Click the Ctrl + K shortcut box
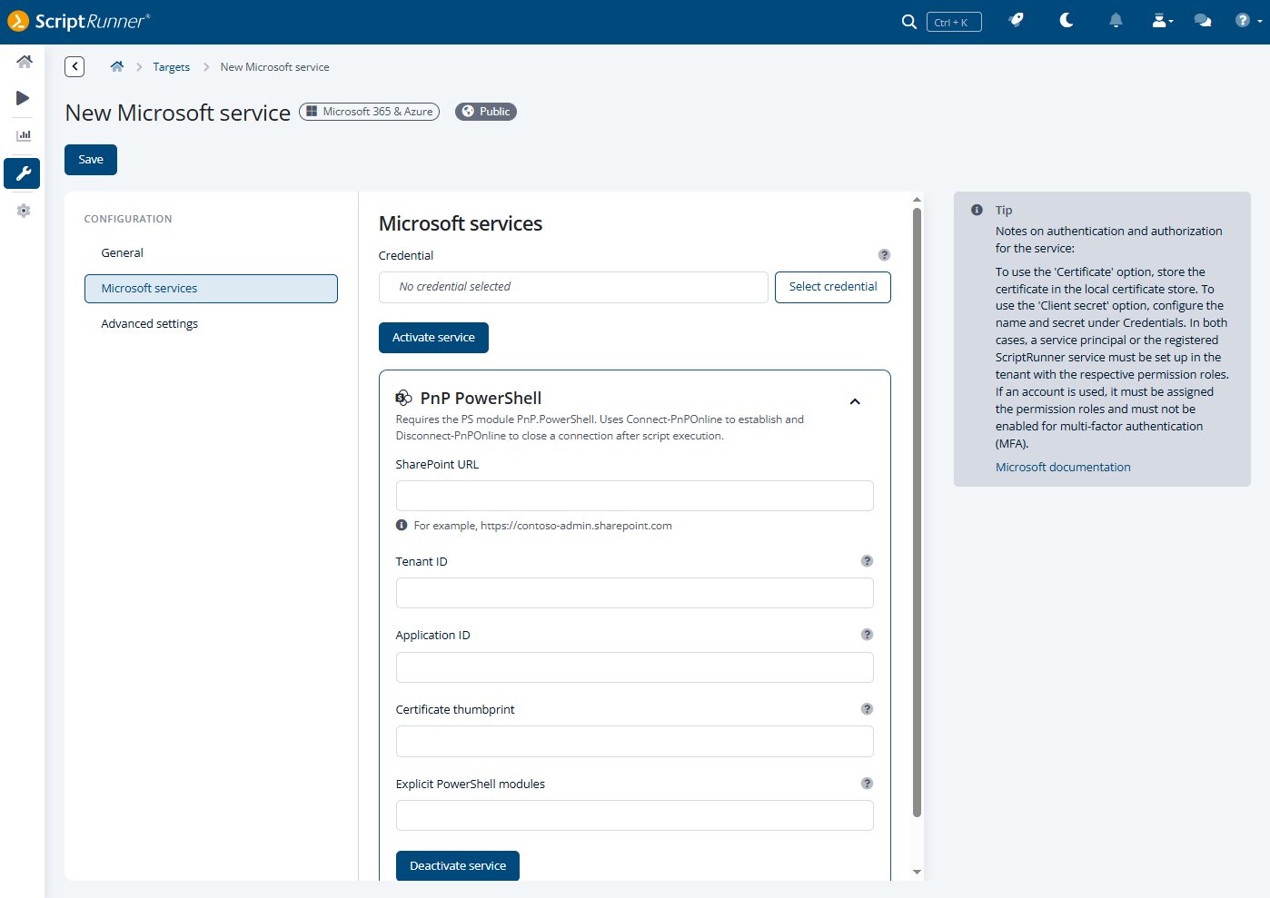The width and height of the screenshot is (1270, 898). pyautogui.click(x=954, y=22)
